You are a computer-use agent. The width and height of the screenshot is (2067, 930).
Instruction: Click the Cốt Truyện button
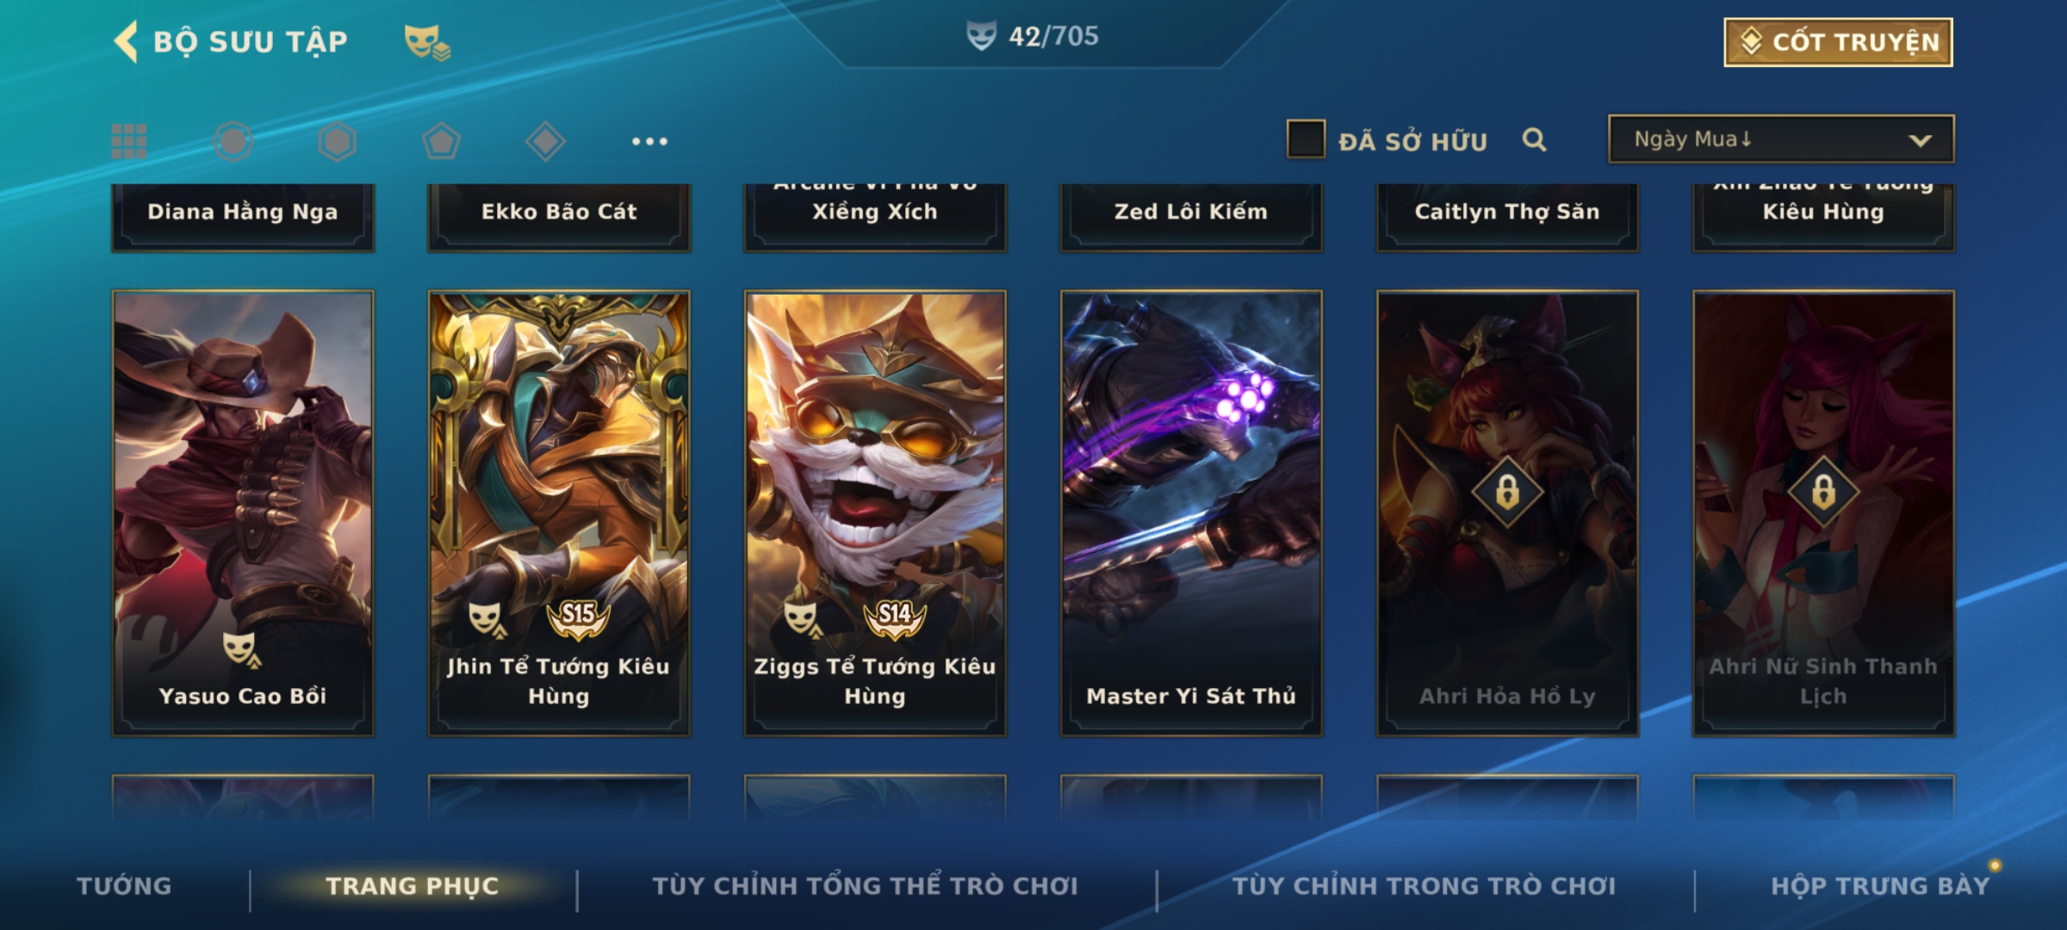point(1838,42)
